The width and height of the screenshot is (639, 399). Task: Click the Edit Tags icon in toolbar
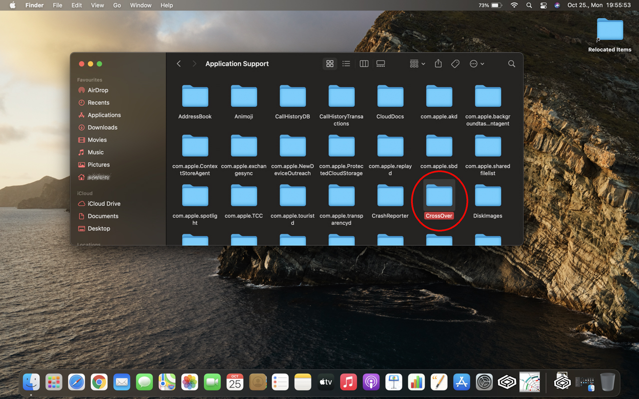[455, 64]
